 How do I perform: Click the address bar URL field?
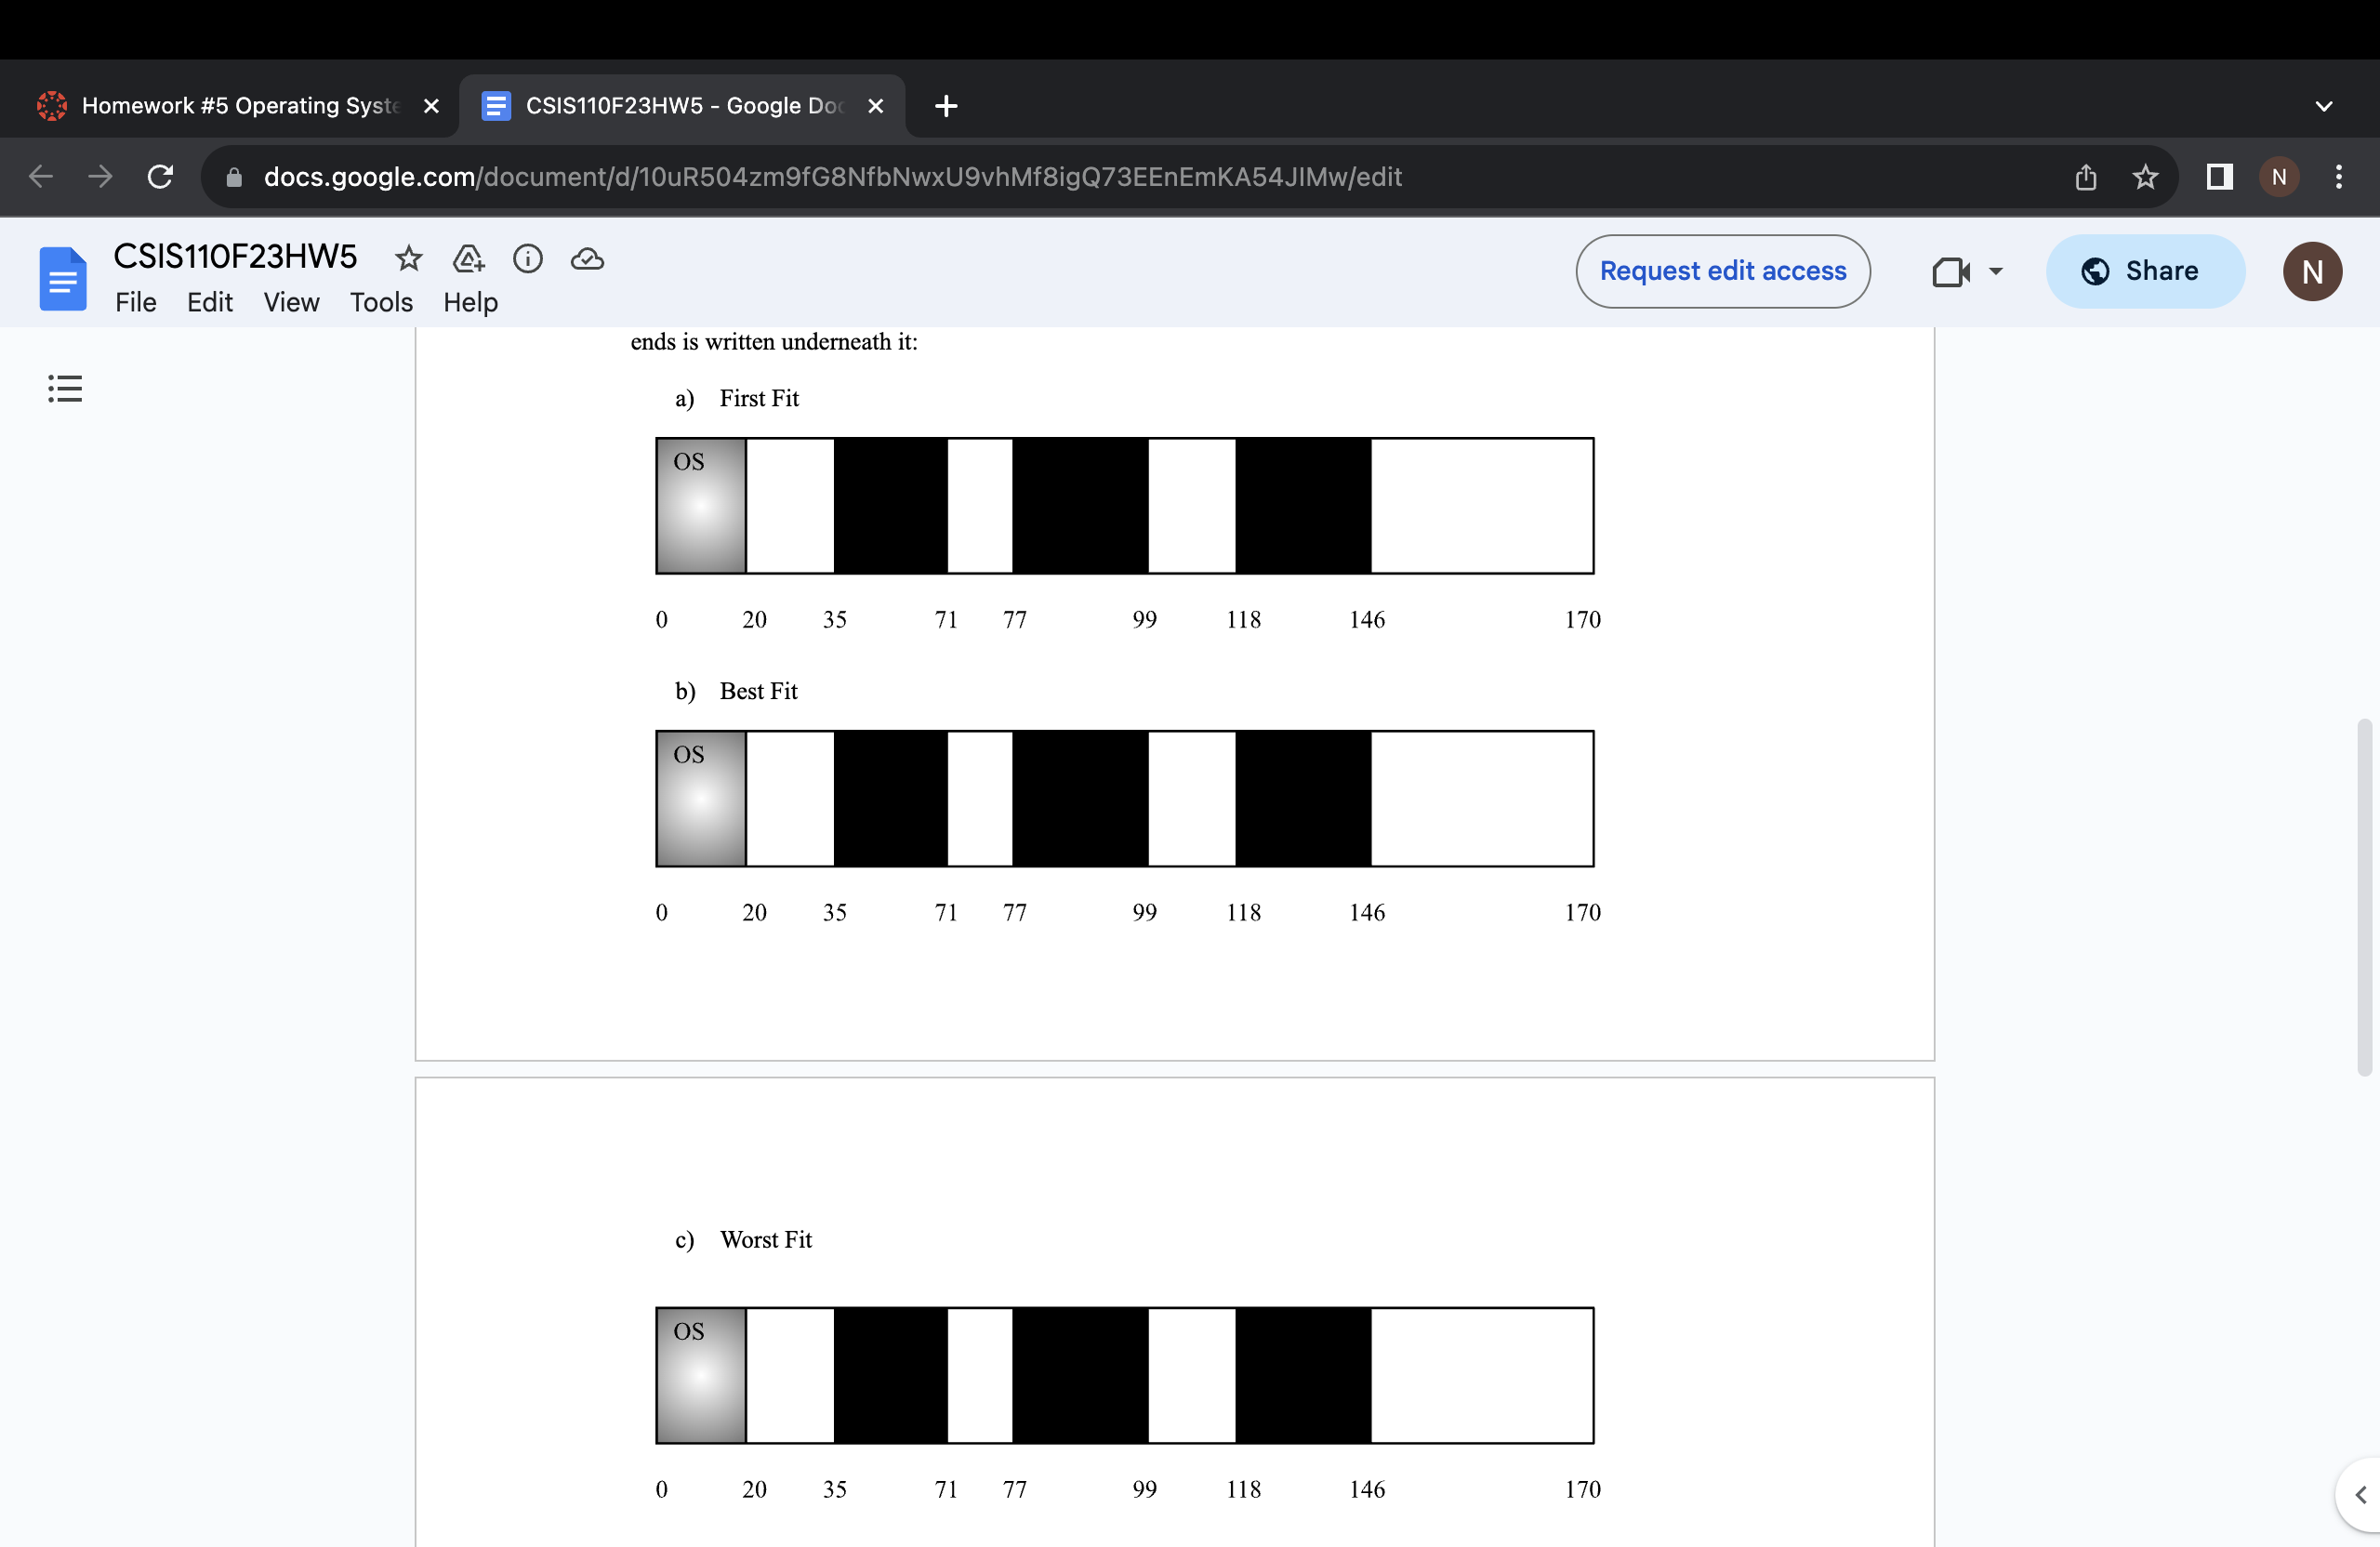(832, 177)
